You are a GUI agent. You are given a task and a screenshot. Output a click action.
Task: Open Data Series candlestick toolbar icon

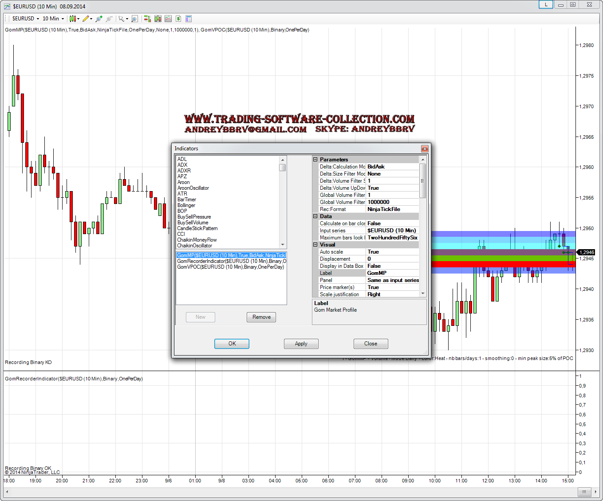[x=158, y=19]
